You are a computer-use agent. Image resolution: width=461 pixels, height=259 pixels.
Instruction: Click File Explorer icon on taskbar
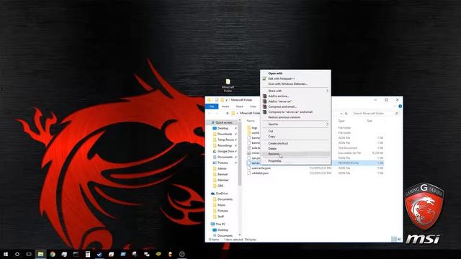point(40,254)
